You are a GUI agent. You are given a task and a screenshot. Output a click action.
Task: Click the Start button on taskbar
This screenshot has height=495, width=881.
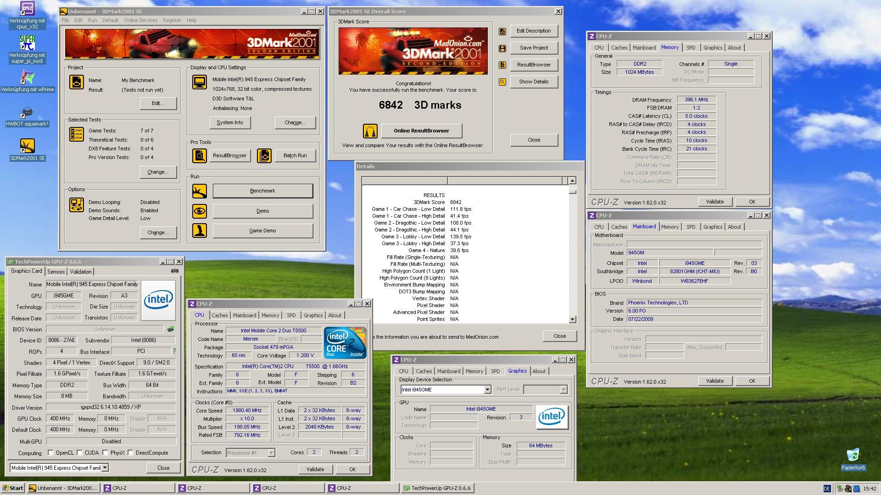13,489
